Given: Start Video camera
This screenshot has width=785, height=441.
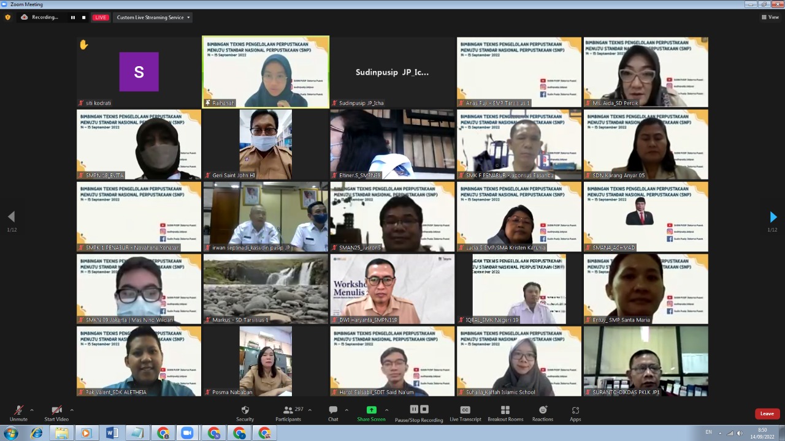Looking at the screenshot, I should pos(56,413).
